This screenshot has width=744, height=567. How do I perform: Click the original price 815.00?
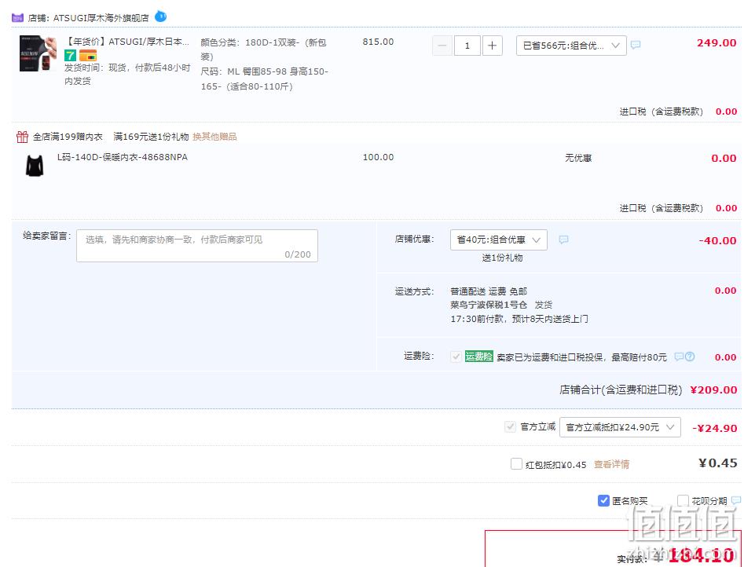[378, 42]
